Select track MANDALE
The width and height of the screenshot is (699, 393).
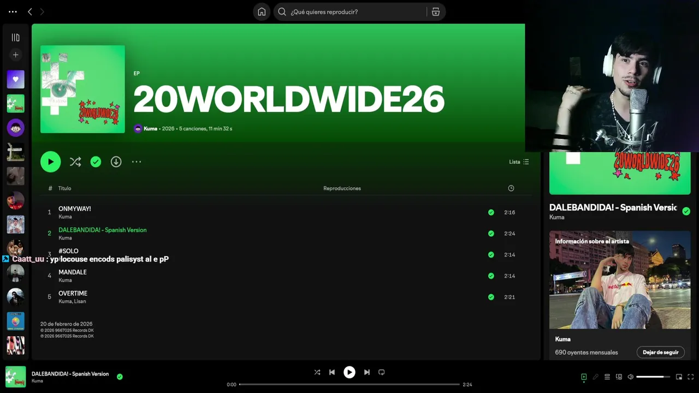click(72, 272)
